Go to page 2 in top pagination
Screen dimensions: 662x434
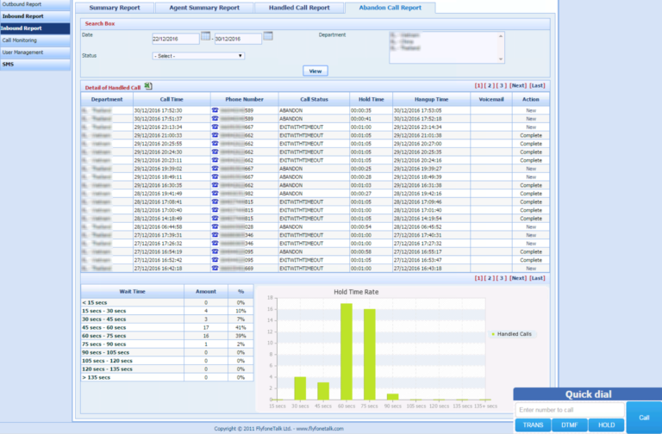coord(490,86)
